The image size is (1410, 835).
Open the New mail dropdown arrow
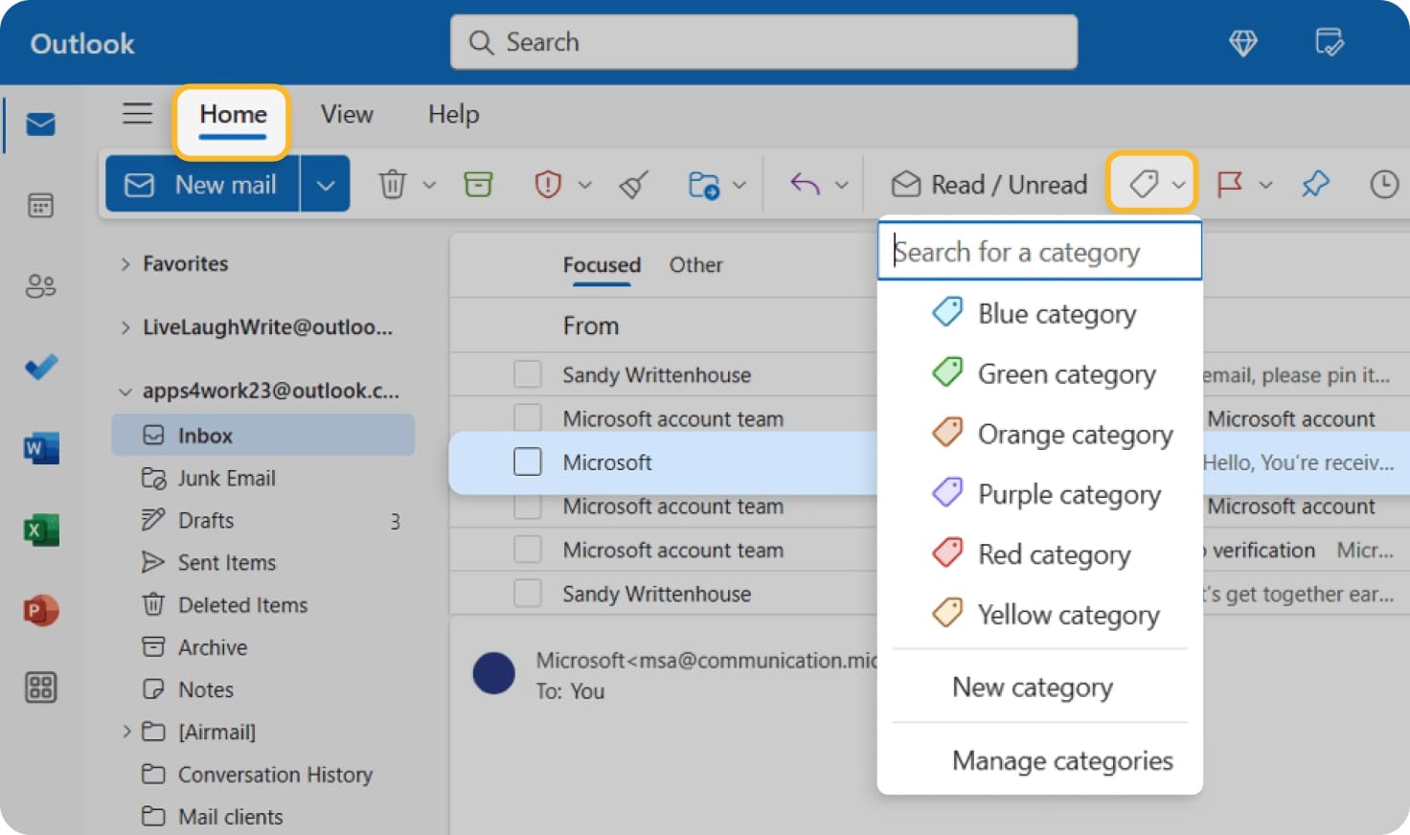coord(326,184)
